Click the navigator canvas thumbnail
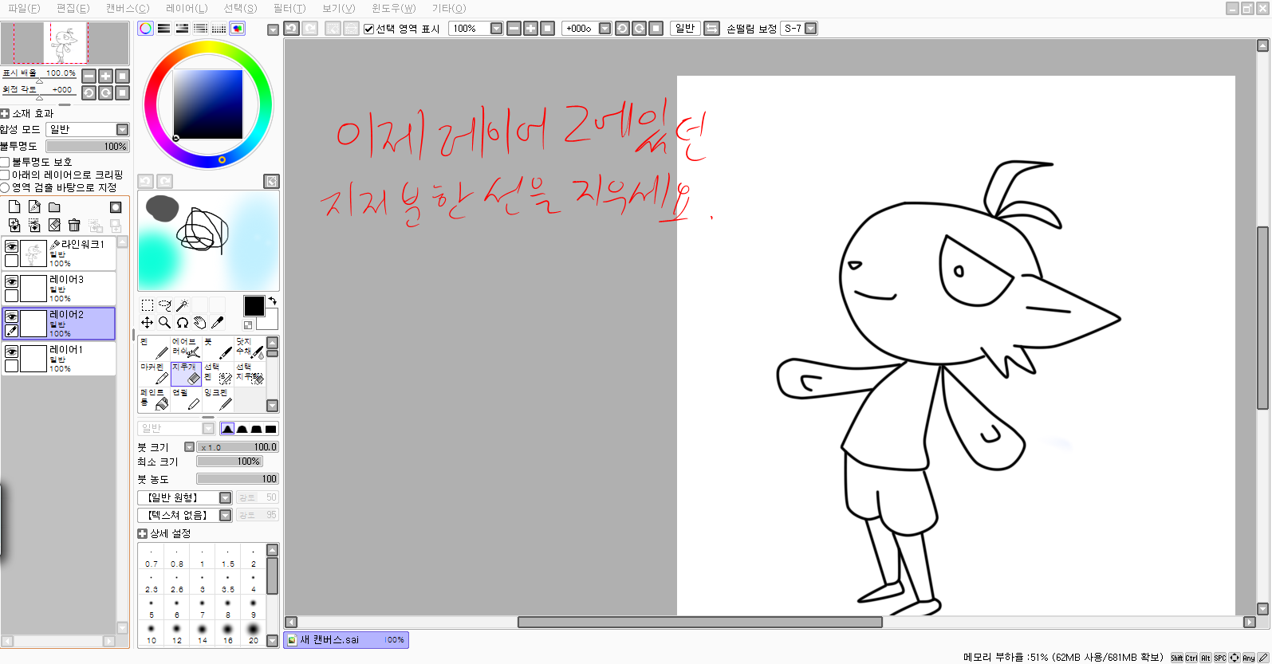Image resolution: width=1272 pixels, height=664 pixels. coord(65,43)
